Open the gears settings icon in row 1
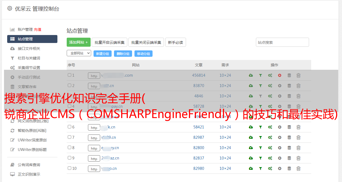The image size is (342, 182). pyautogui.click(x=270, y=75)
